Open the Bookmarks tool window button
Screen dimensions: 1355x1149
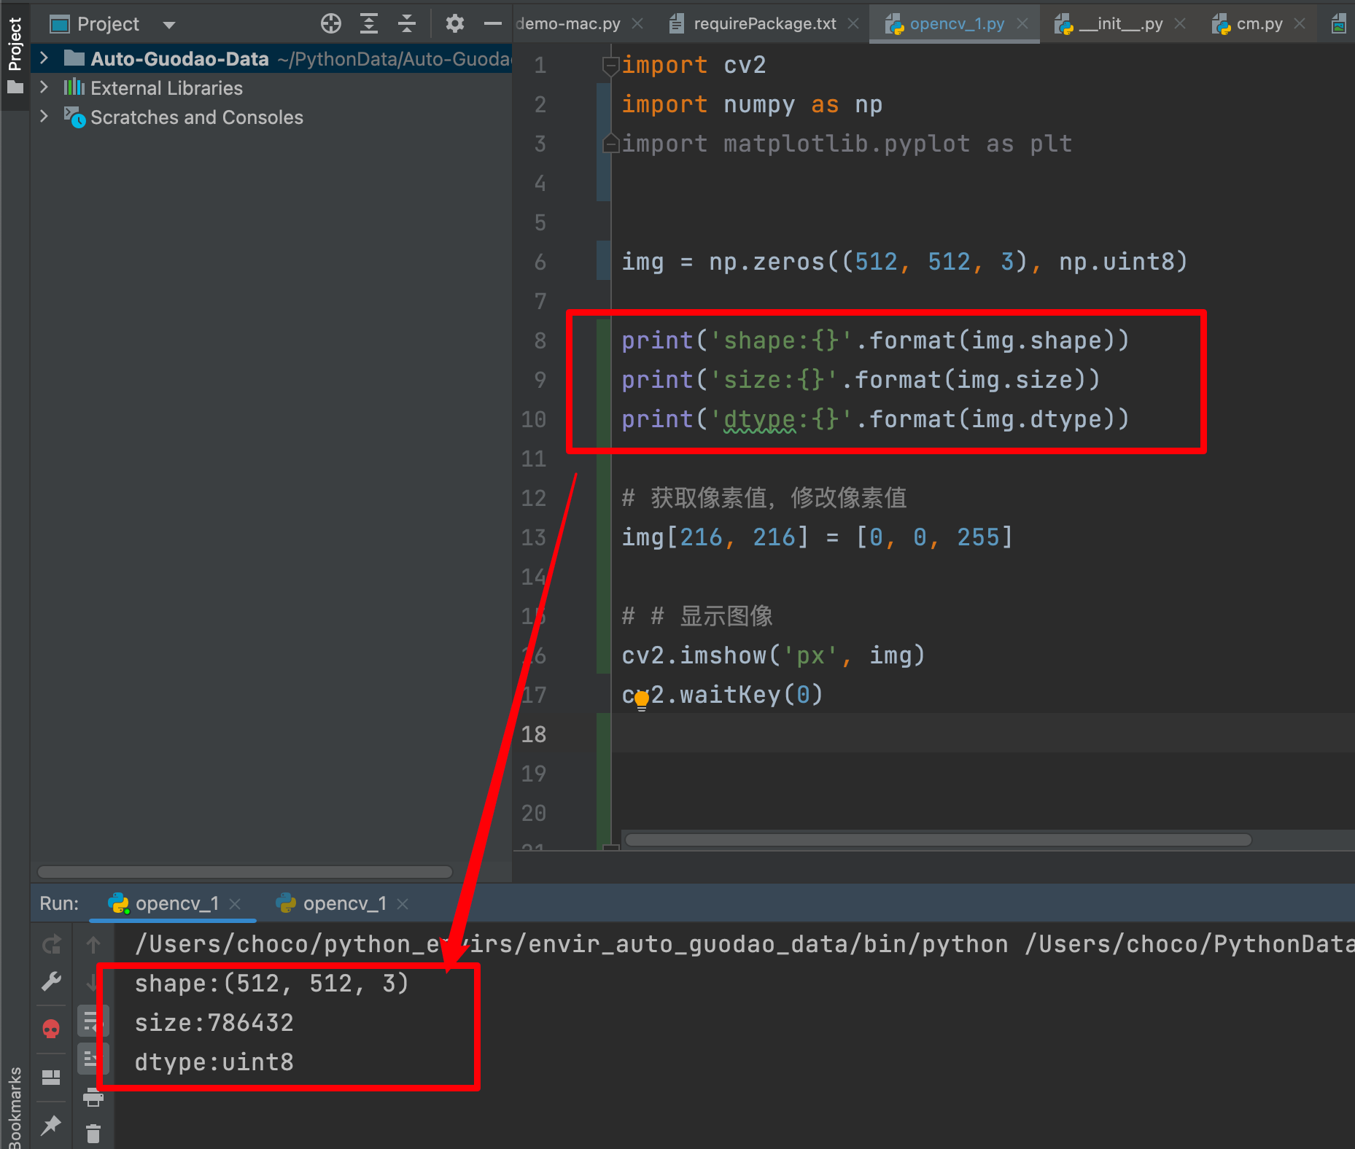(x=15, y=1107)
